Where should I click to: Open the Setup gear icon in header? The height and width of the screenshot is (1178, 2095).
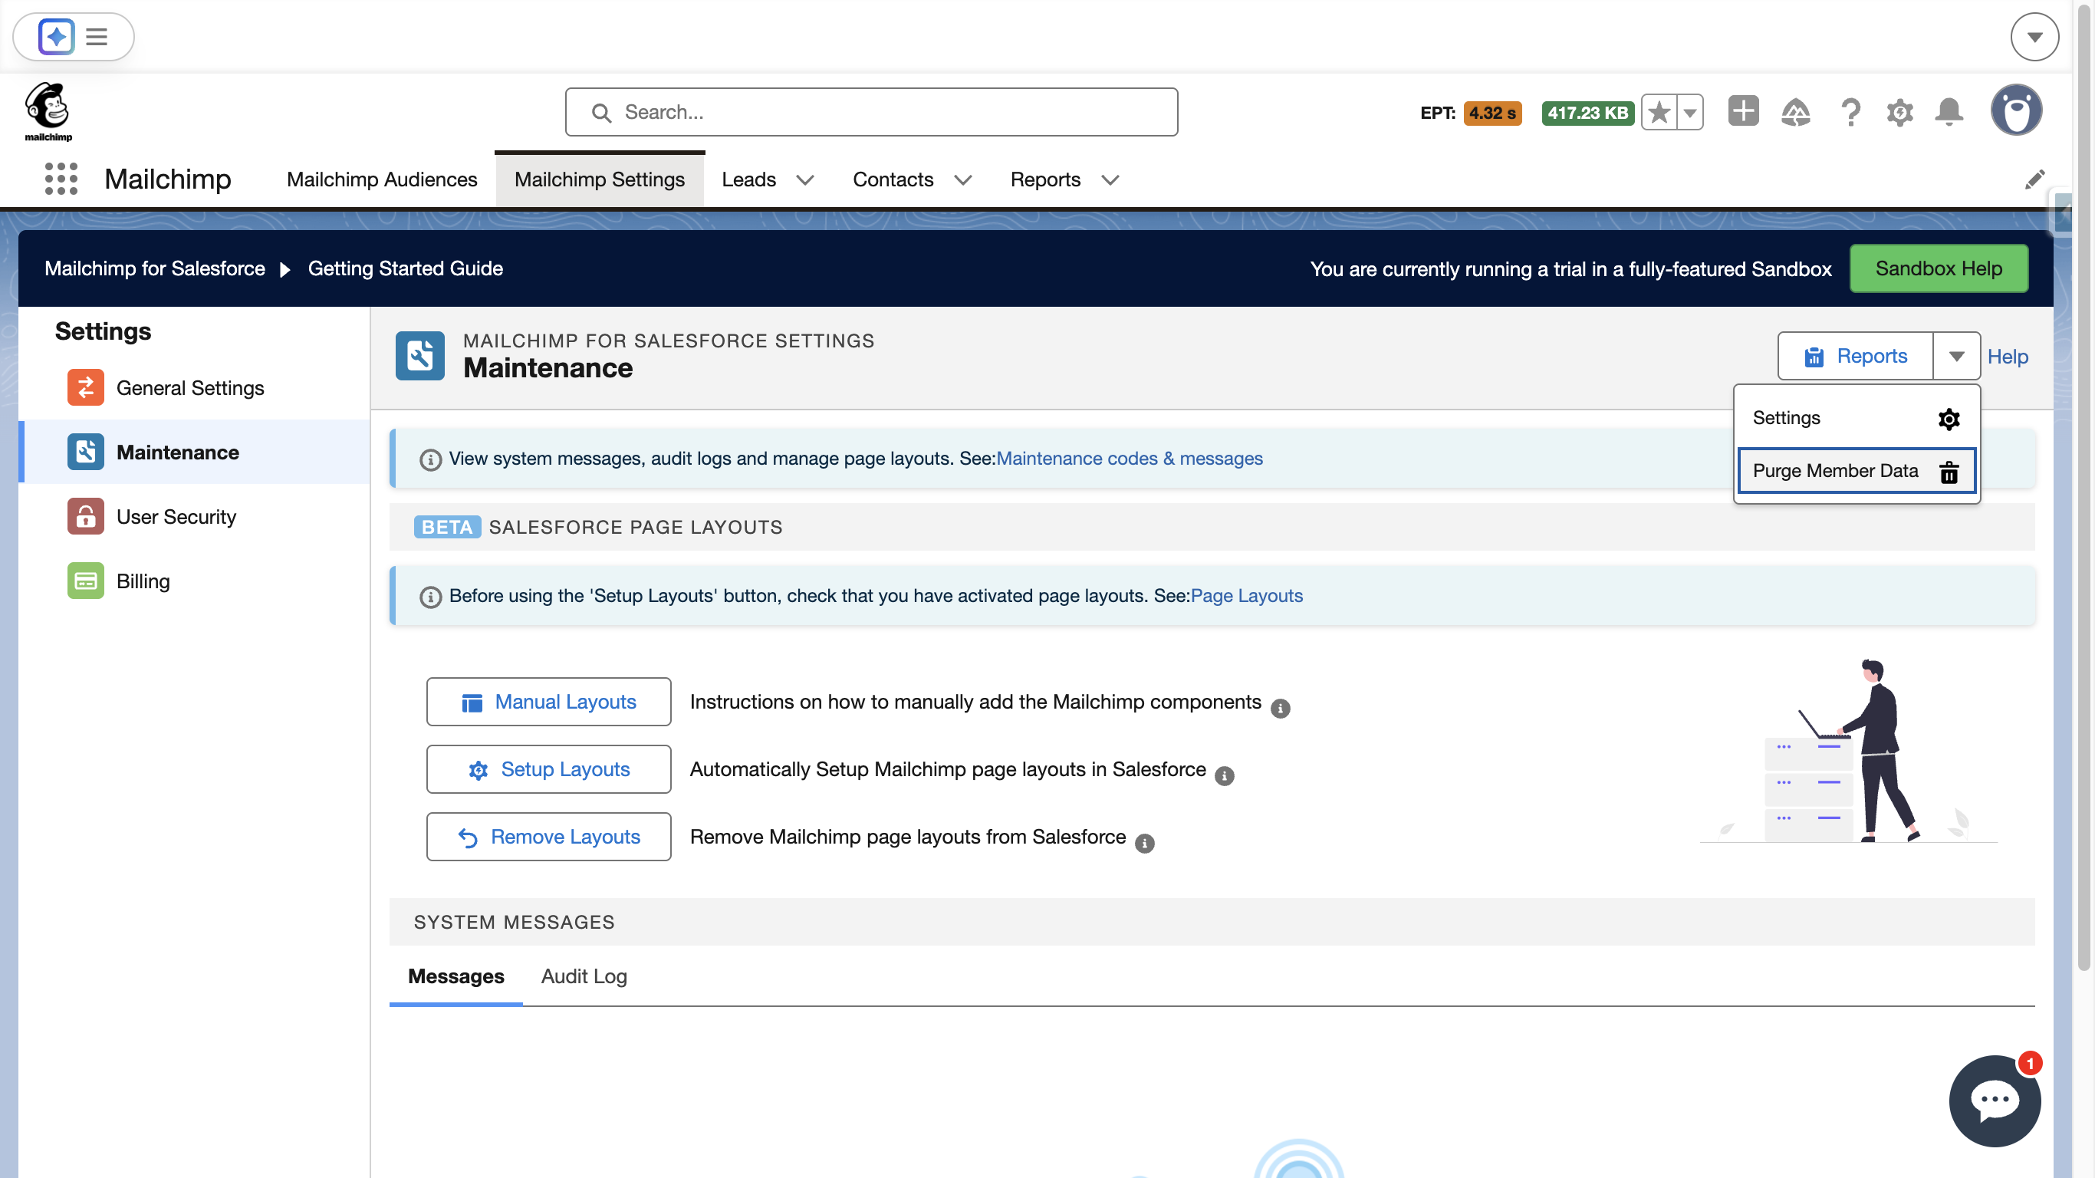pos(1899,112)
